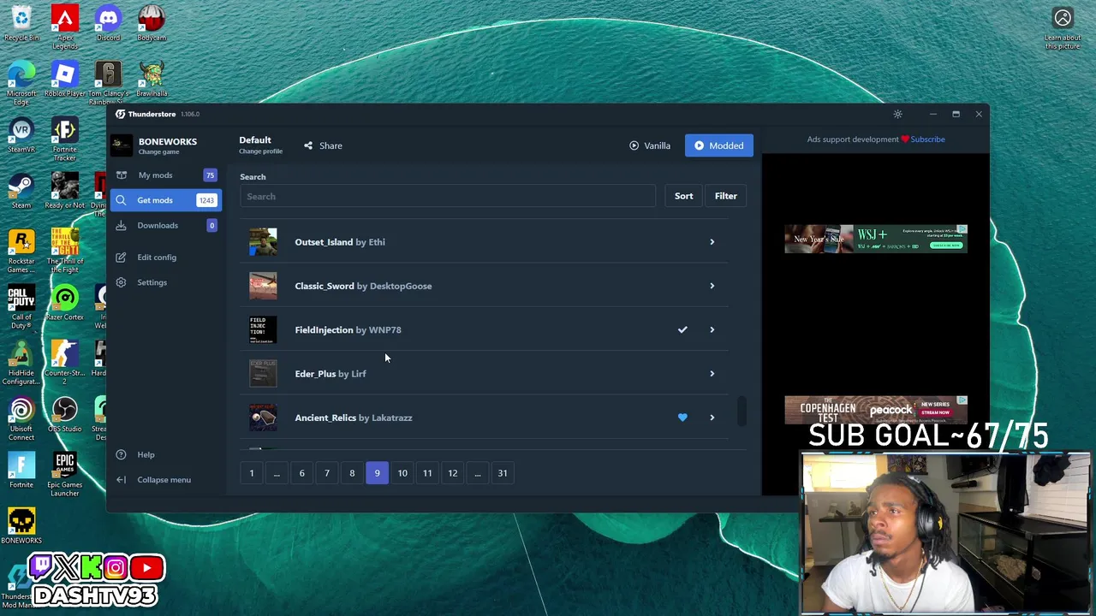
Task: Open Rockstar Games desktop shortcut
Action: click(x=21, y=251)
